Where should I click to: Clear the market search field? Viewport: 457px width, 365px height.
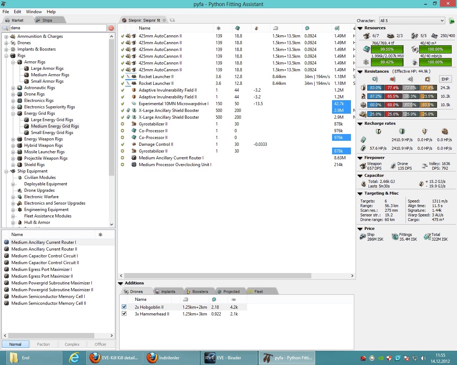point(111,28)
